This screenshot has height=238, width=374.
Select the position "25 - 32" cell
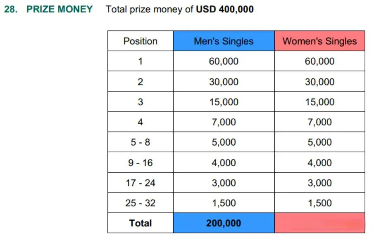[x=141, y=203]
